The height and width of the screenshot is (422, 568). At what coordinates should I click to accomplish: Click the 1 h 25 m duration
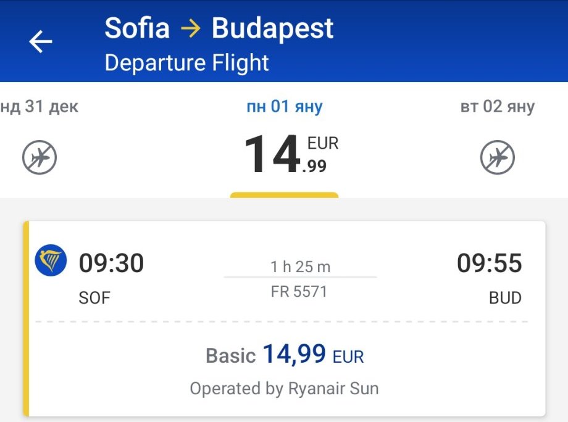click(300, 267)
